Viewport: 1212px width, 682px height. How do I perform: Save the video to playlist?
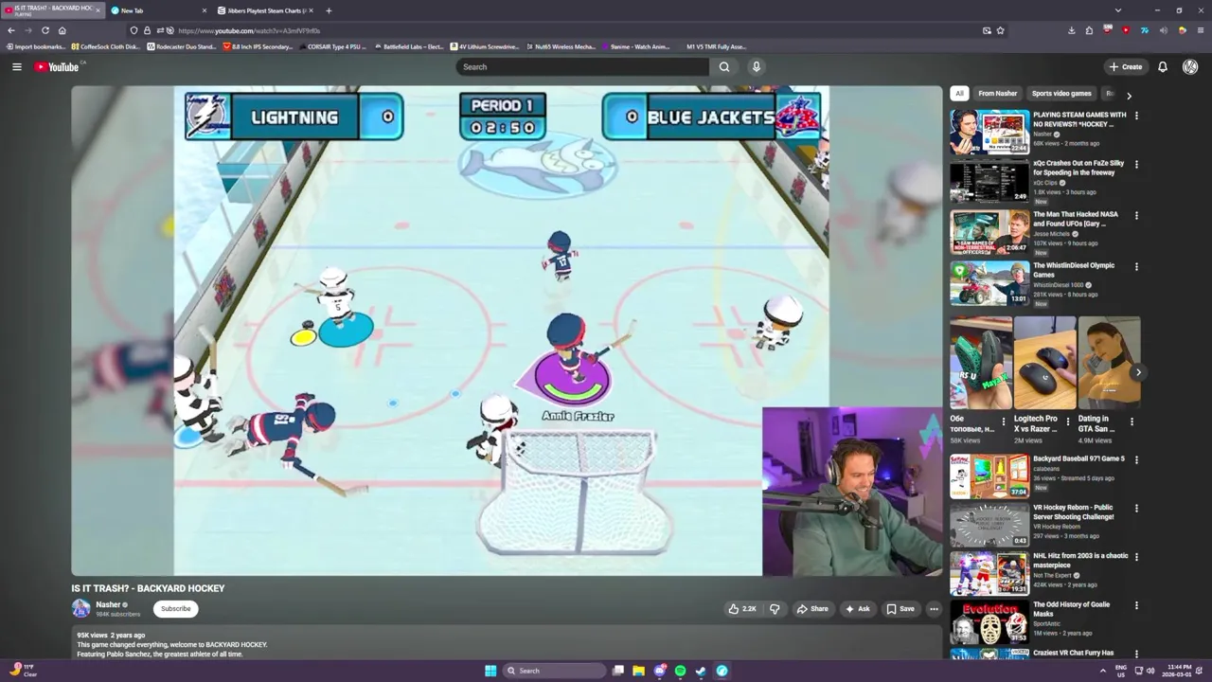coord(900,609)
